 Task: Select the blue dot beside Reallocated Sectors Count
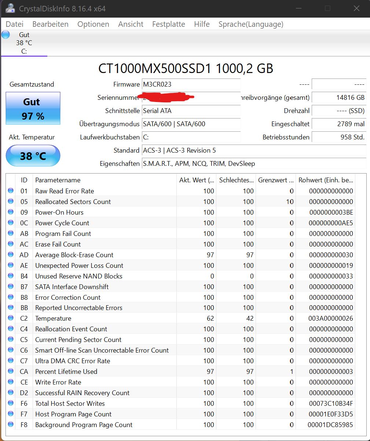point(11,201)
